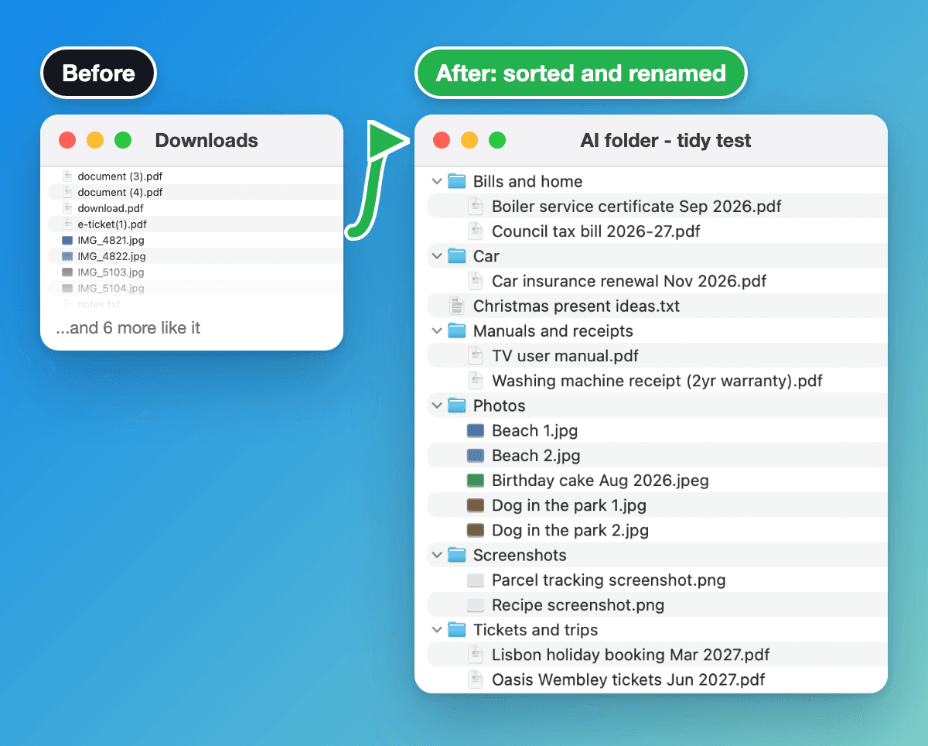Click the Boiler service certificate PDF icon
Image resolution: width=928 pixels, height=746 pixels.
pos(476,207)
